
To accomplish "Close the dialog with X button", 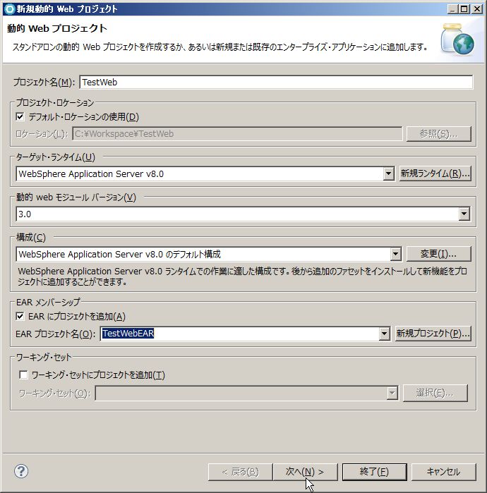I will (477, 8).
